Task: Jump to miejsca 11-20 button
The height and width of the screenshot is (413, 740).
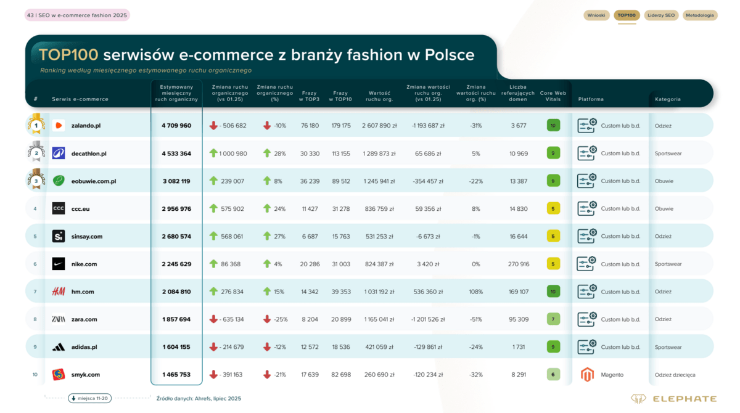Action: [89, 398]
